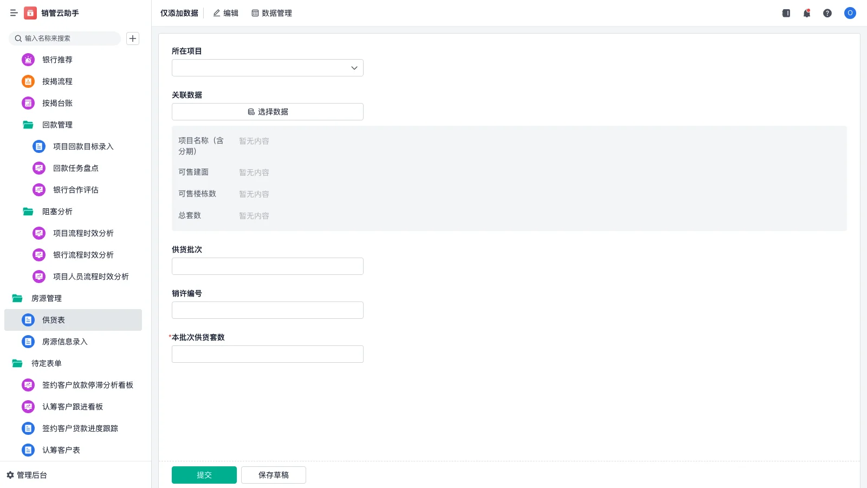The width and height of the screenshot is (867, 488).
Task: Click the 保存草稿 button
Action: tap(273, 475)
